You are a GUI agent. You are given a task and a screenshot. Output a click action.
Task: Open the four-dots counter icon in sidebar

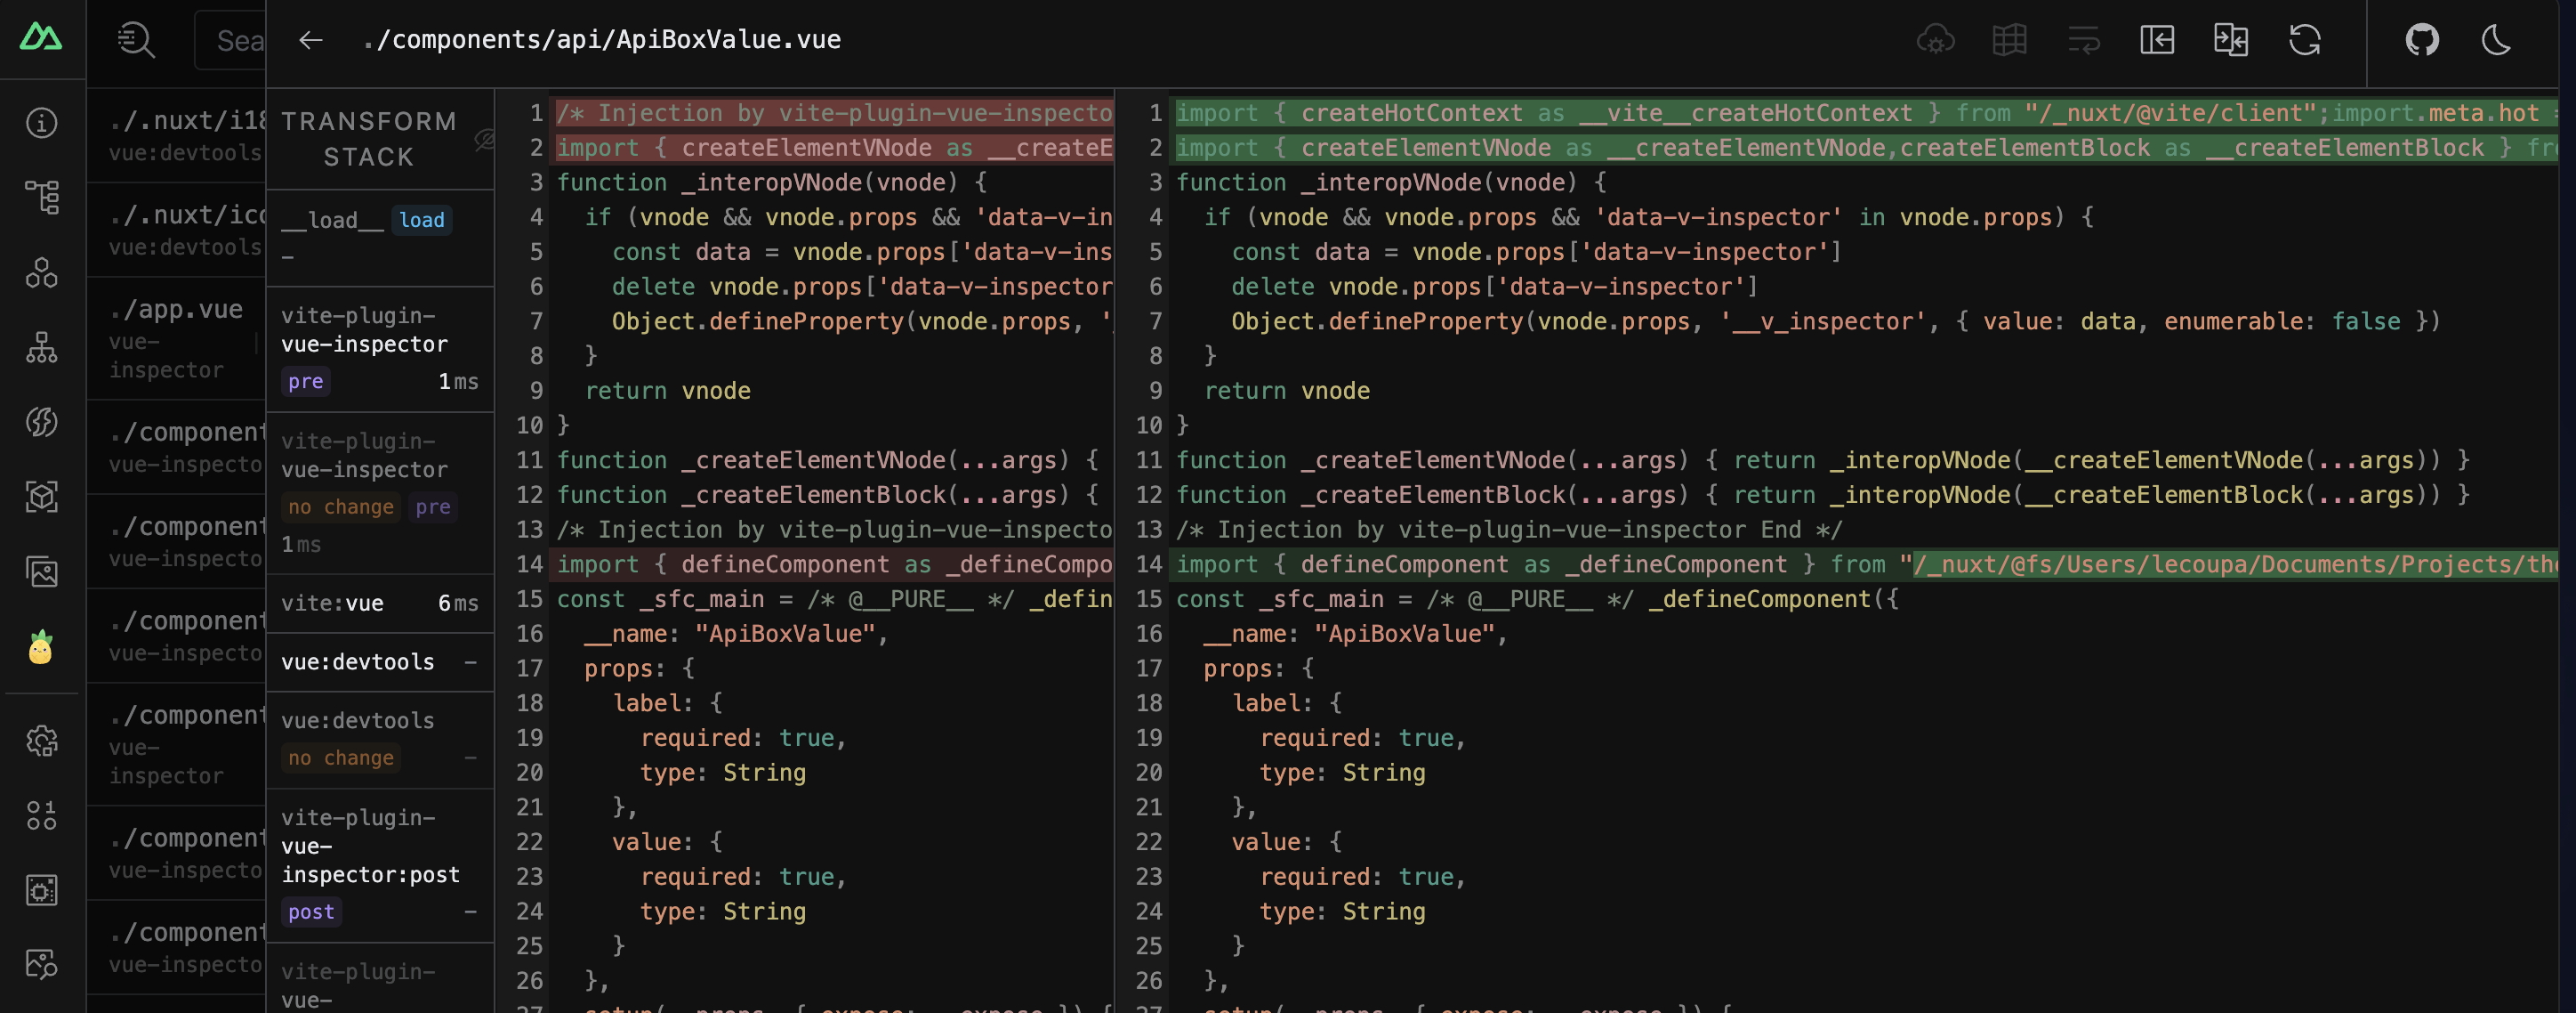(41, 815)
